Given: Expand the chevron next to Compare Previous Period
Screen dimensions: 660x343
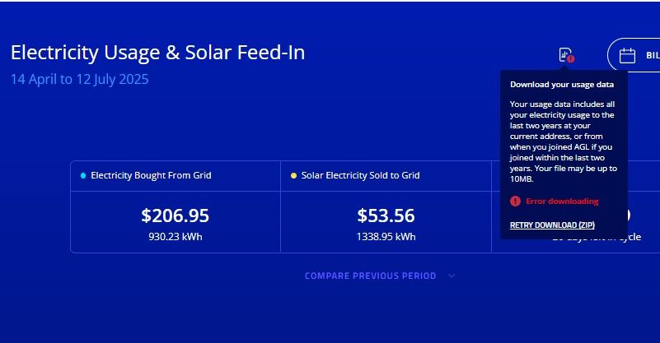Looking at the screenshot, I should pos(452,276).
